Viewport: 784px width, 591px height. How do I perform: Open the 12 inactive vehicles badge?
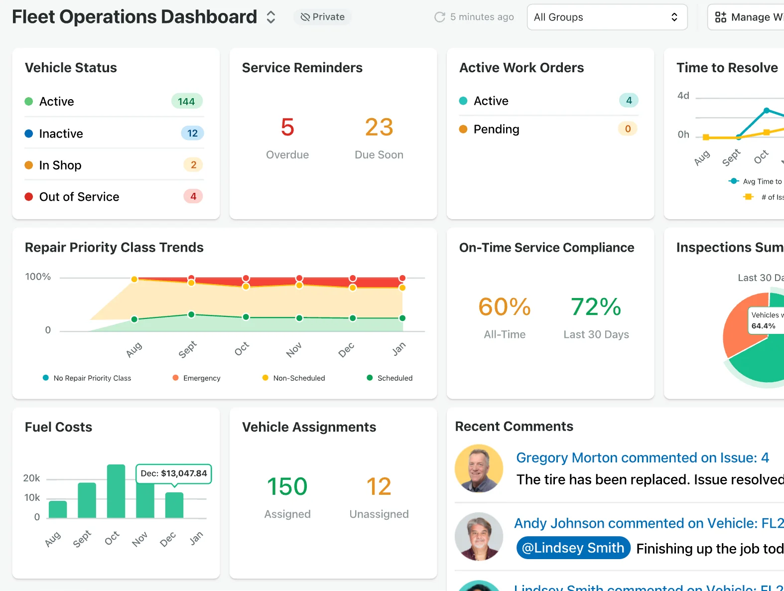192,133
